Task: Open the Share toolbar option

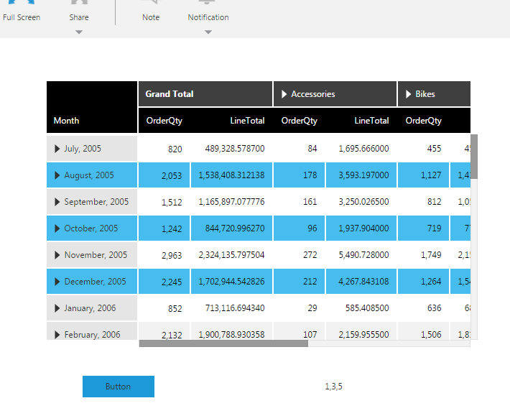Action: [x=79, y=10]
